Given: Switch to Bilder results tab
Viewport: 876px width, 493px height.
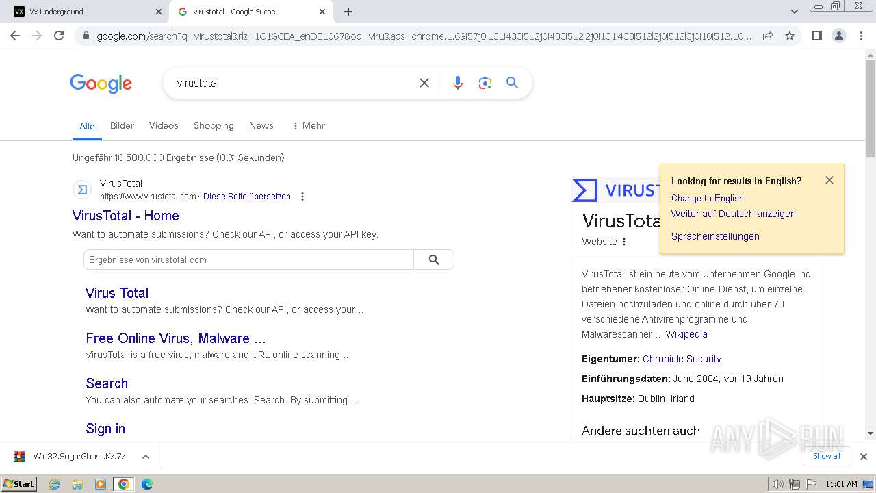Looking at the screenshot, I should point(122,125).
